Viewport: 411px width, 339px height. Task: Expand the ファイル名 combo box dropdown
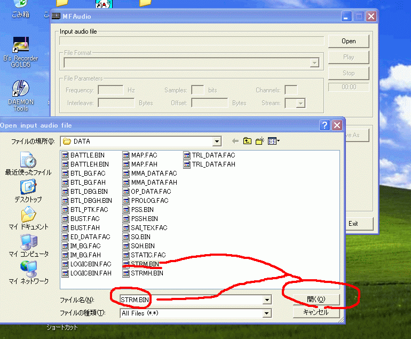(x=266, y=300)
